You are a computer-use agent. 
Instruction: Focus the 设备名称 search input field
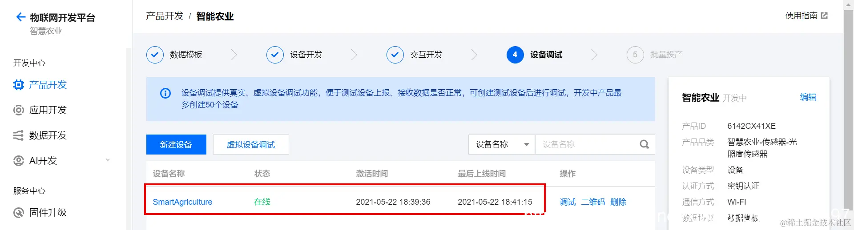(587, 144)
